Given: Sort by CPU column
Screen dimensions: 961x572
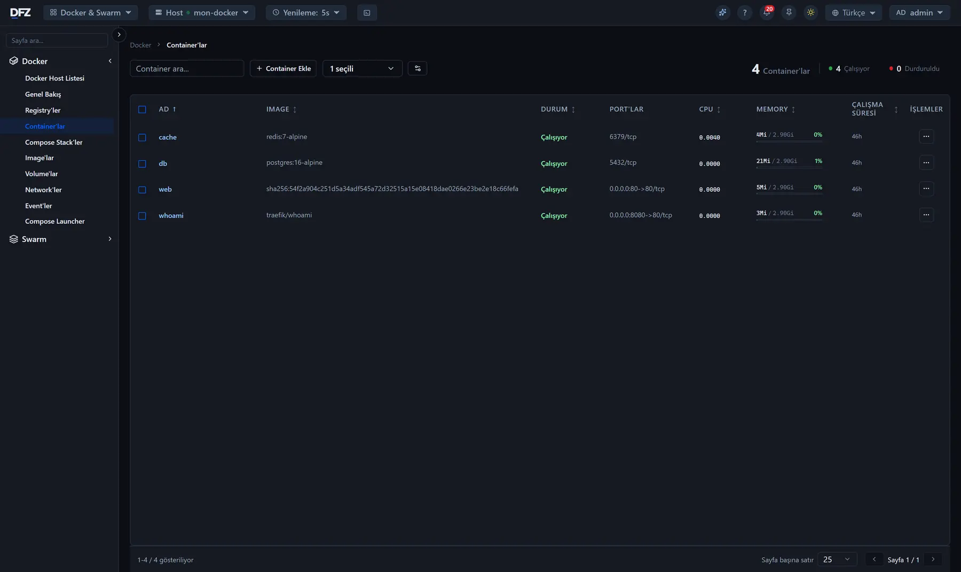Looking at the screenshot, I should [x=719, y=109].
